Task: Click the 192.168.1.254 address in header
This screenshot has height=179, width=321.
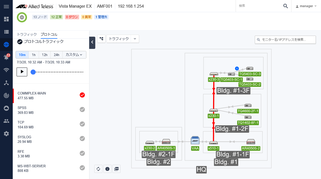Action: tap(131, 6)
